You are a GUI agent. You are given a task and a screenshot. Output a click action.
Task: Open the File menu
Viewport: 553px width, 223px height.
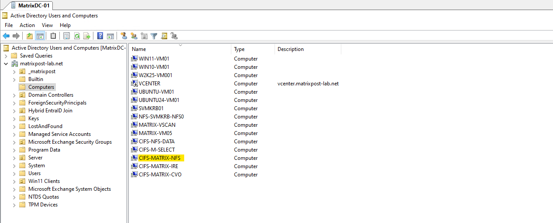(9, 25)
